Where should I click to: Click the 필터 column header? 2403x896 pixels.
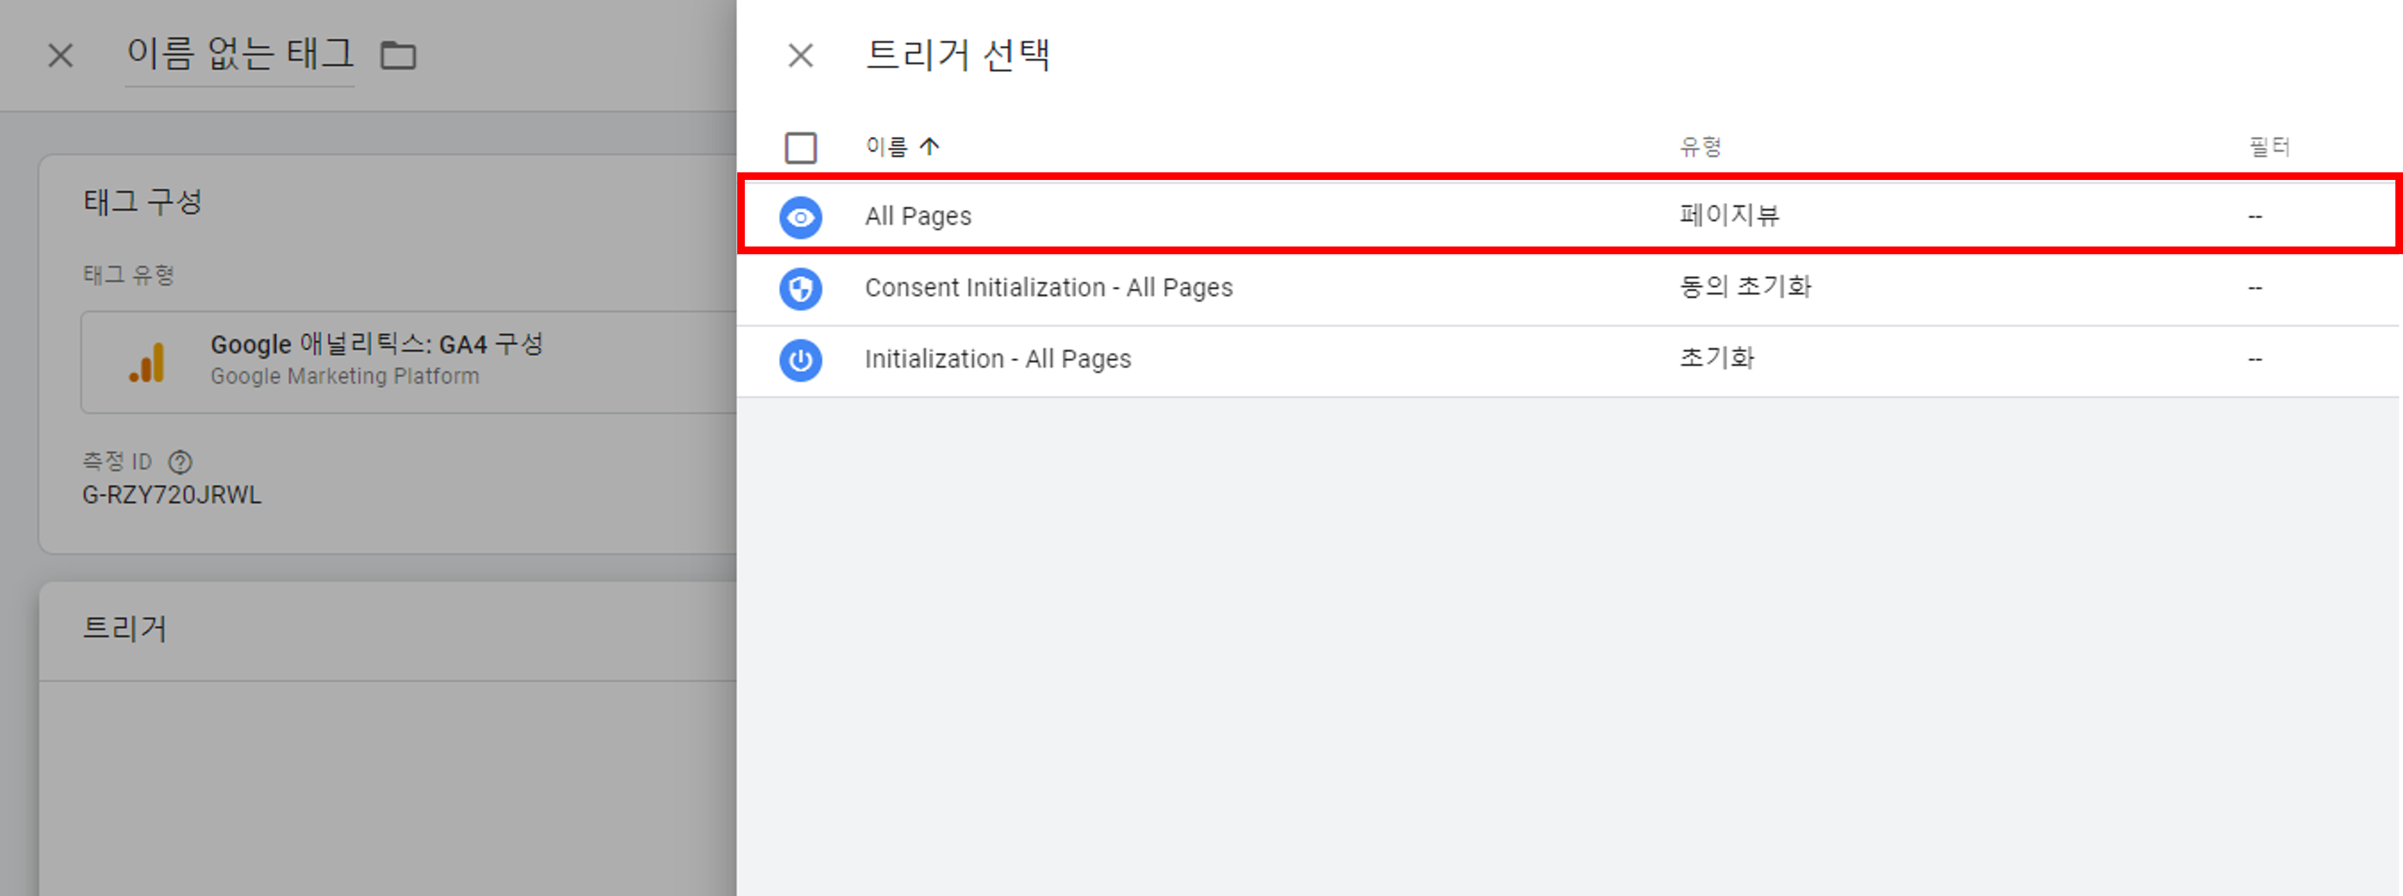click(2269, 147)
